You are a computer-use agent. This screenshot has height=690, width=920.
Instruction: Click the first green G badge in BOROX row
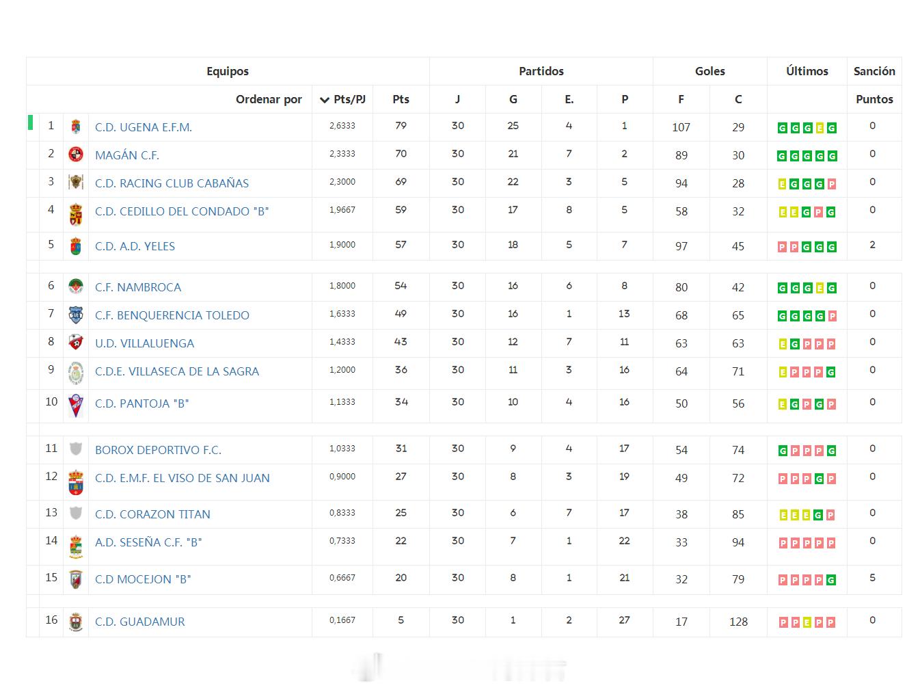click(x=783, y=451)
